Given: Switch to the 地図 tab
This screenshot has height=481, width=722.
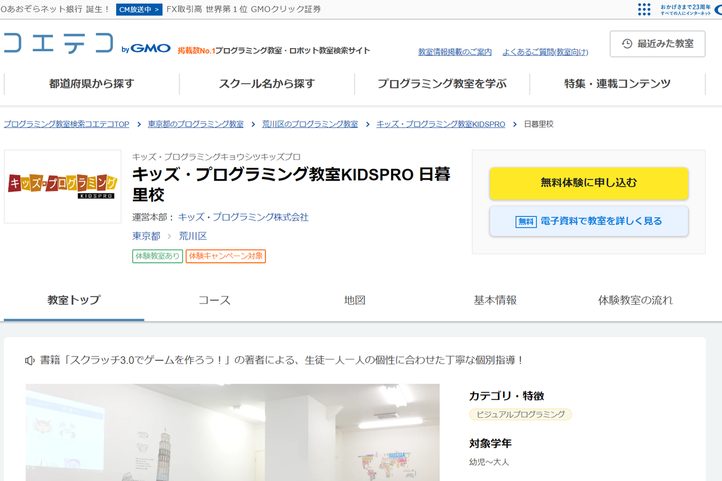Looking at the screenshot, I should click(x=355, y=300).
